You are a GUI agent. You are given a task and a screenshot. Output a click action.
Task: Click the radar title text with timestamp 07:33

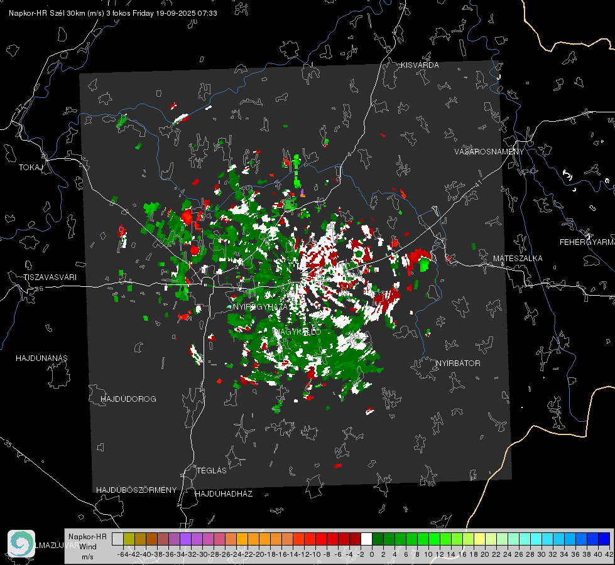113,13
